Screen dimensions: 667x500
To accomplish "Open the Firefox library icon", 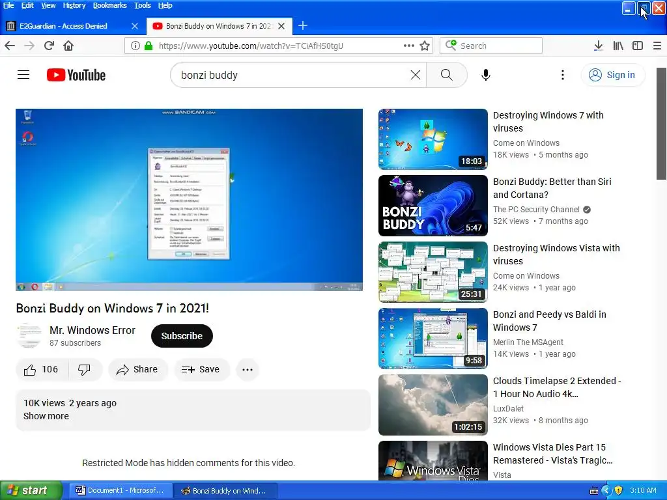I will tap(618, 46).
